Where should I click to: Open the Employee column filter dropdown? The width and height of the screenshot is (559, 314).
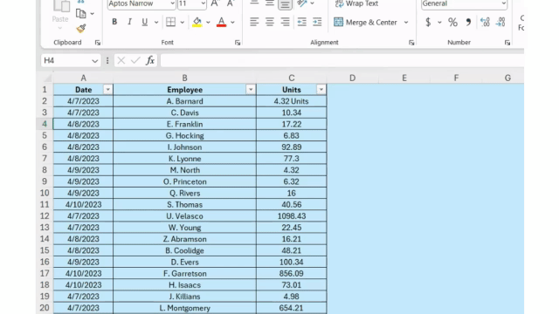(x=251, y=90)
